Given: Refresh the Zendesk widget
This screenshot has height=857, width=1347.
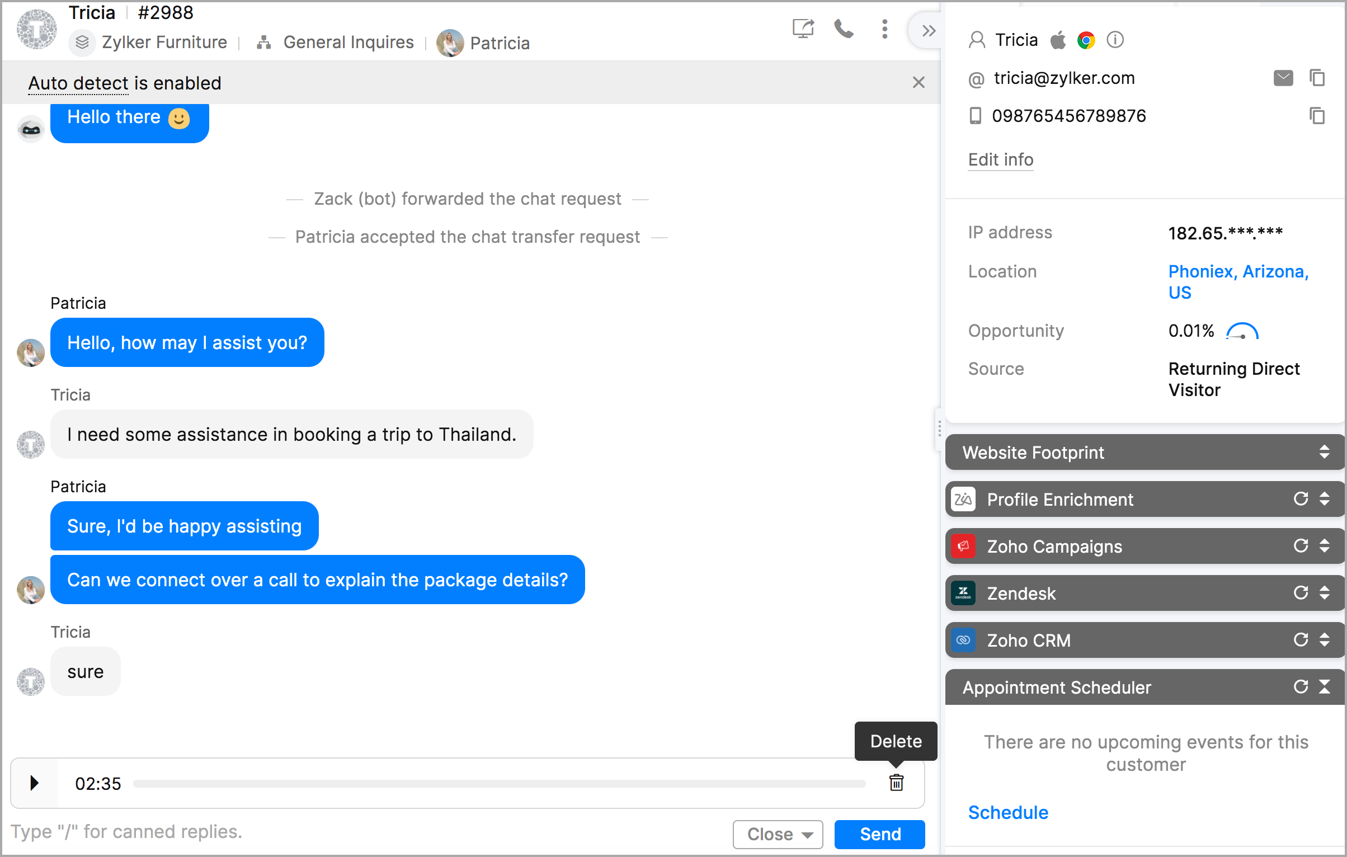Looking at the screenshot, I should click(1301, 593).
